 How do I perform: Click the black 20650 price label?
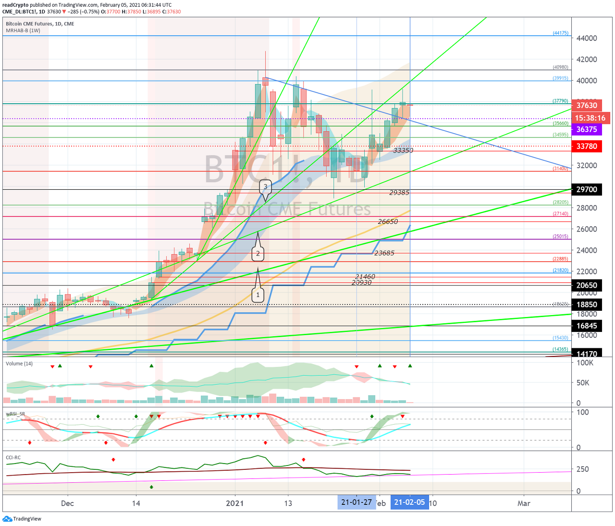[x=587, y=285]
